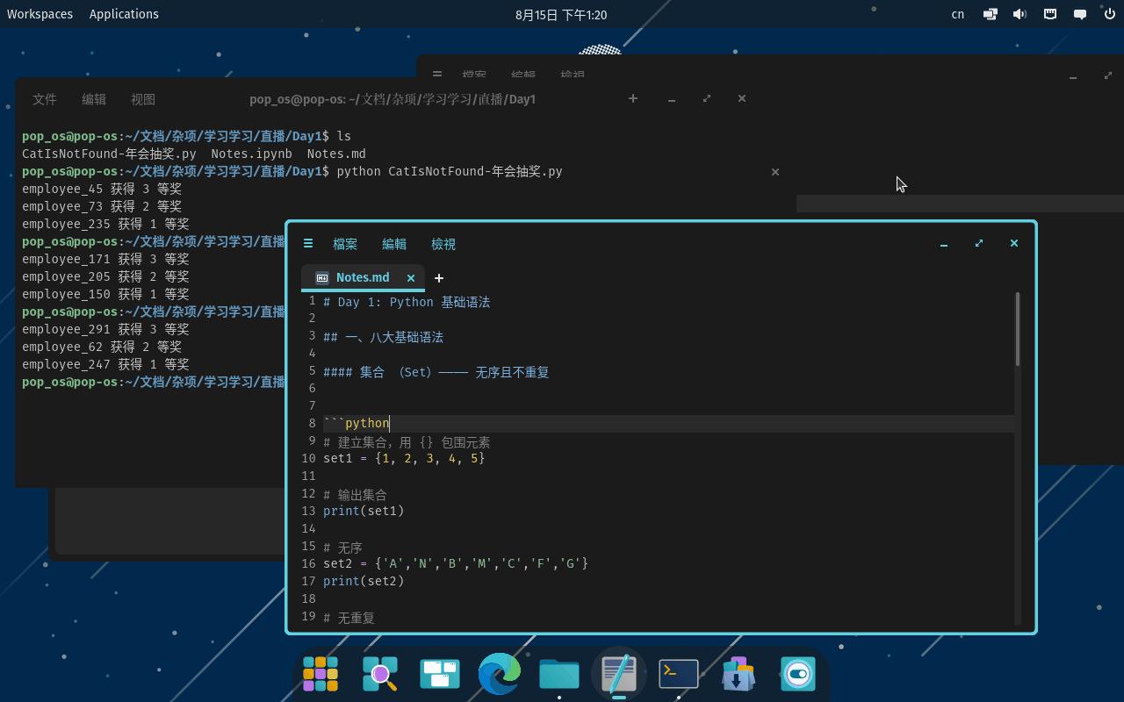Open the Workspaces overview
The height and width of the screenshot is (702, 1124).
click(40, 14)
